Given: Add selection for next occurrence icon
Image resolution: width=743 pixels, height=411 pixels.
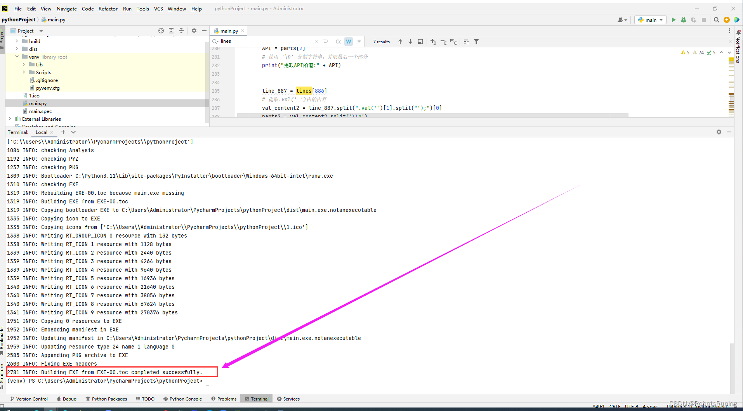Looking at the screenshot, I should [x=434, y=42].
